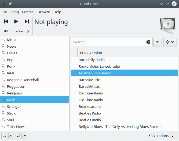The width and height of the screenshot is (179, 141).
Task: Open the Control menu
Action: pos(28,12)
